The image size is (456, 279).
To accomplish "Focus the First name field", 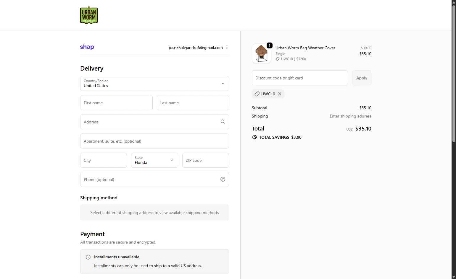I will point(116,102).
